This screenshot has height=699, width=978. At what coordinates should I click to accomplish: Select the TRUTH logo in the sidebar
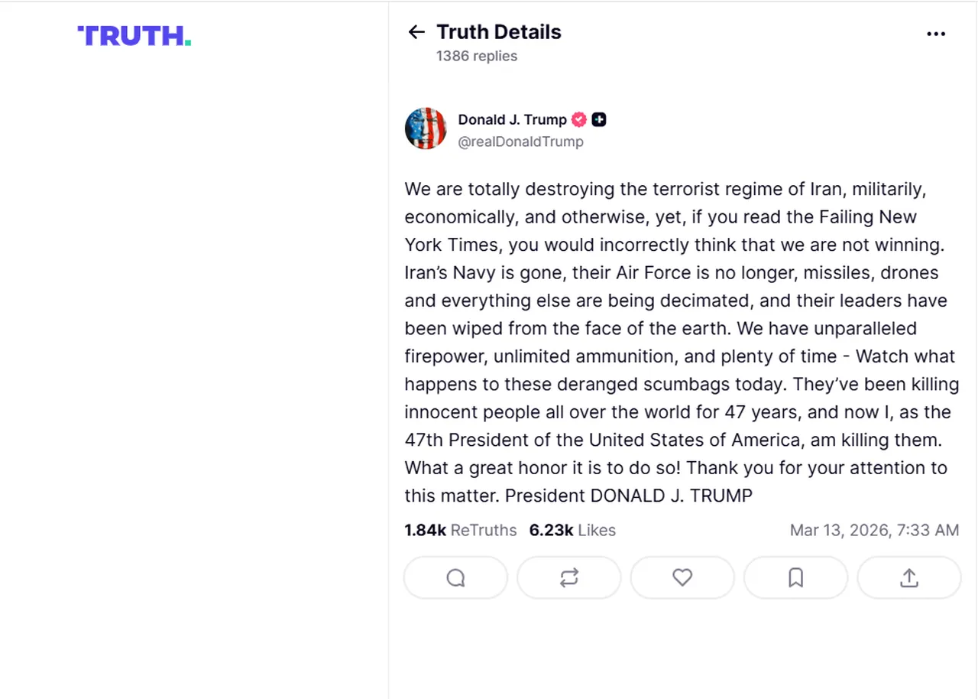click(x=134, y=35)
